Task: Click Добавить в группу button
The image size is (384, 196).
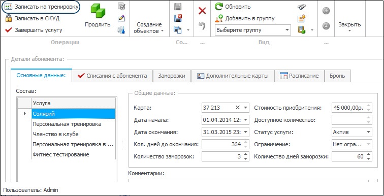Action: point(245,18)
